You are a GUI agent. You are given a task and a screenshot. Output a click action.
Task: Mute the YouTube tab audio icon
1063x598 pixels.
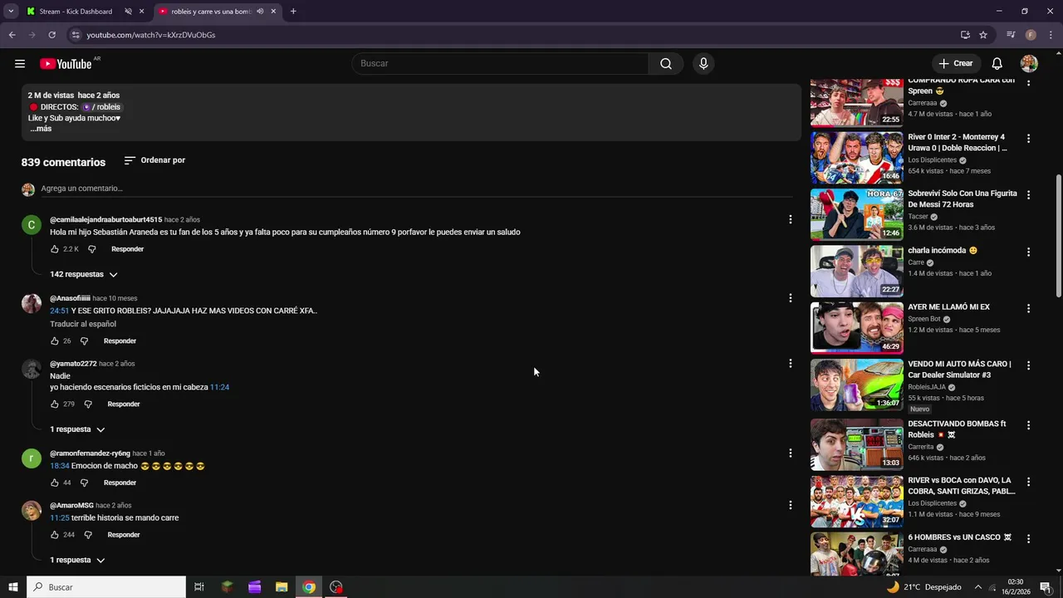[x=260, y=12]
